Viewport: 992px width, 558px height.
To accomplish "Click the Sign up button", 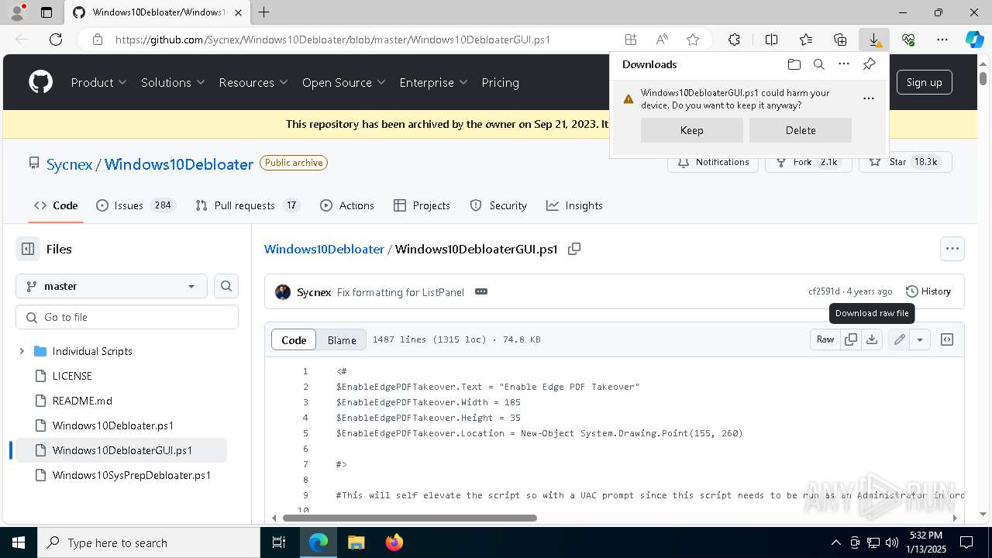I will (925, 82).
